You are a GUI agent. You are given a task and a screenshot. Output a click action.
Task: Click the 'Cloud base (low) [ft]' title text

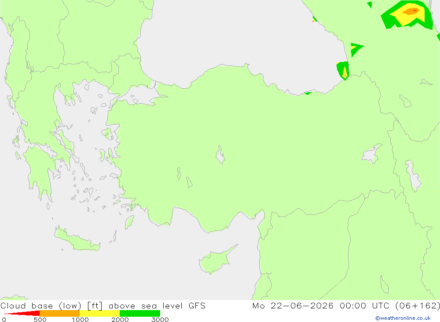[x=51, y=305]
